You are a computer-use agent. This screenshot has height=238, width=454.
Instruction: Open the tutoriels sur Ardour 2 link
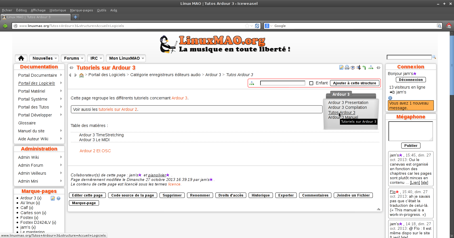118,109
